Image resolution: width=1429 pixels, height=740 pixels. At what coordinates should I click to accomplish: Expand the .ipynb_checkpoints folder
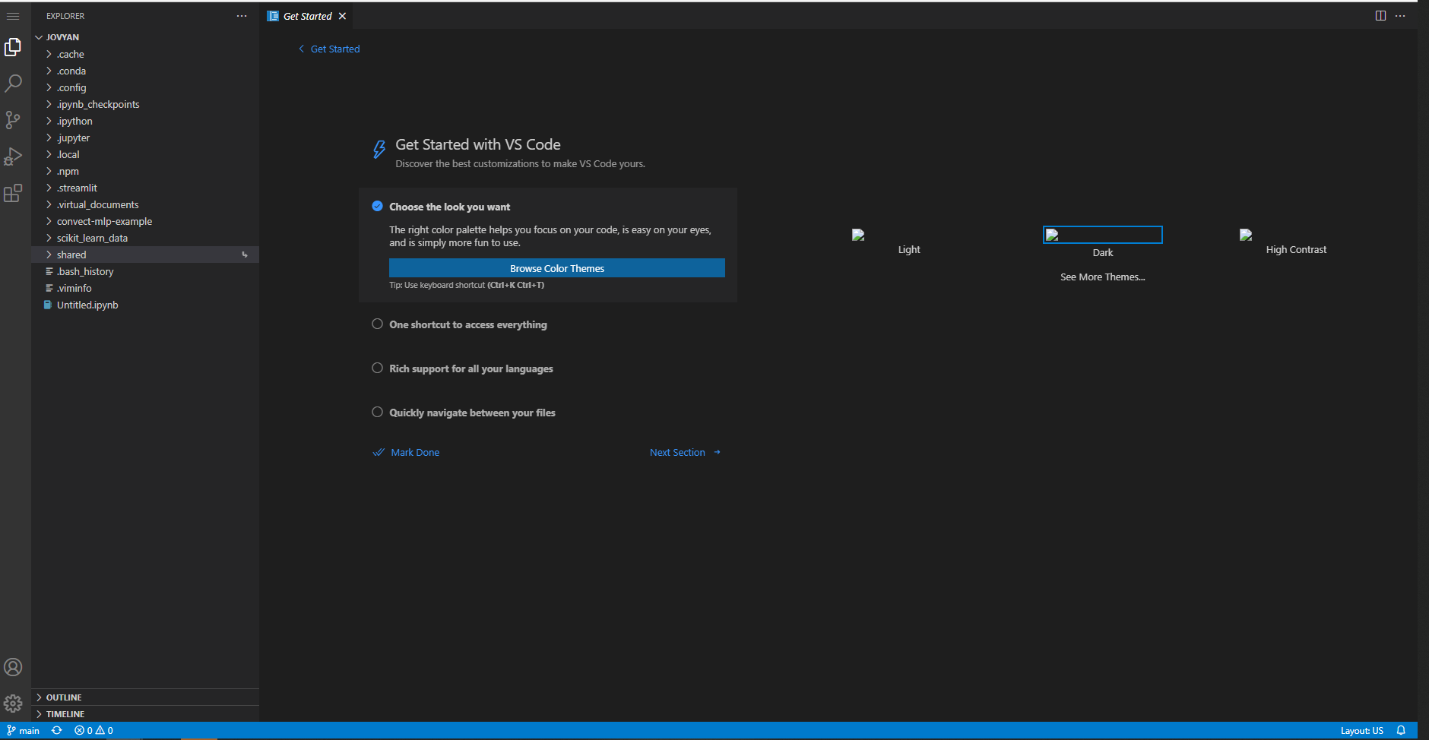[x=145, y=104]
